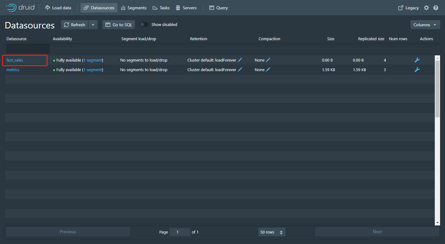Click the page number input field
The image size is (445, 244).
pyautogui.click(x=180, y=232)
